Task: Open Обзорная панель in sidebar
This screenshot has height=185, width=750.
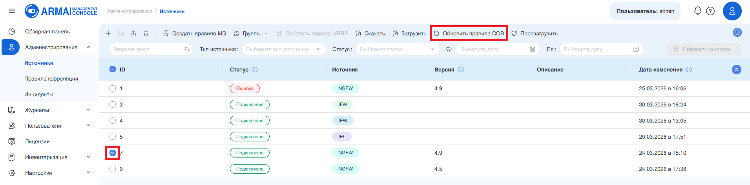Action: point(47,31)
